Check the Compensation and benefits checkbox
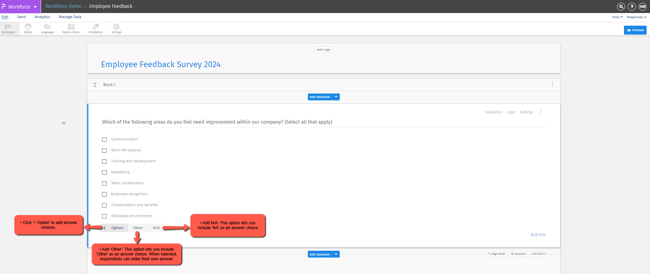This screenshot has height=274, width=650. 104,205
